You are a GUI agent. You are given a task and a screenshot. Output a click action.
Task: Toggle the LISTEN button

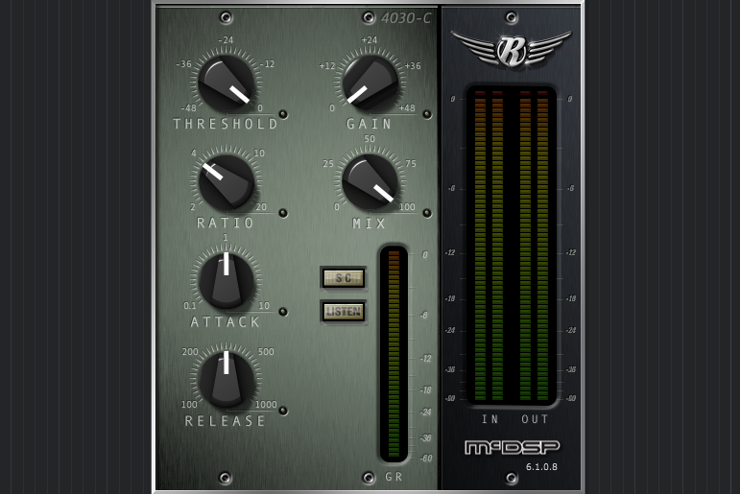tap(343, 311)
